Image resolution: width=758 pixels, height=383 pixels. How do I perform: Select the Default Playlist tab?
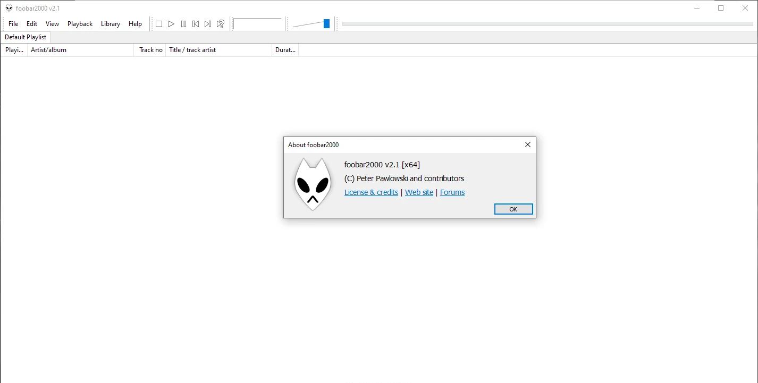click(x=26, y=37)
